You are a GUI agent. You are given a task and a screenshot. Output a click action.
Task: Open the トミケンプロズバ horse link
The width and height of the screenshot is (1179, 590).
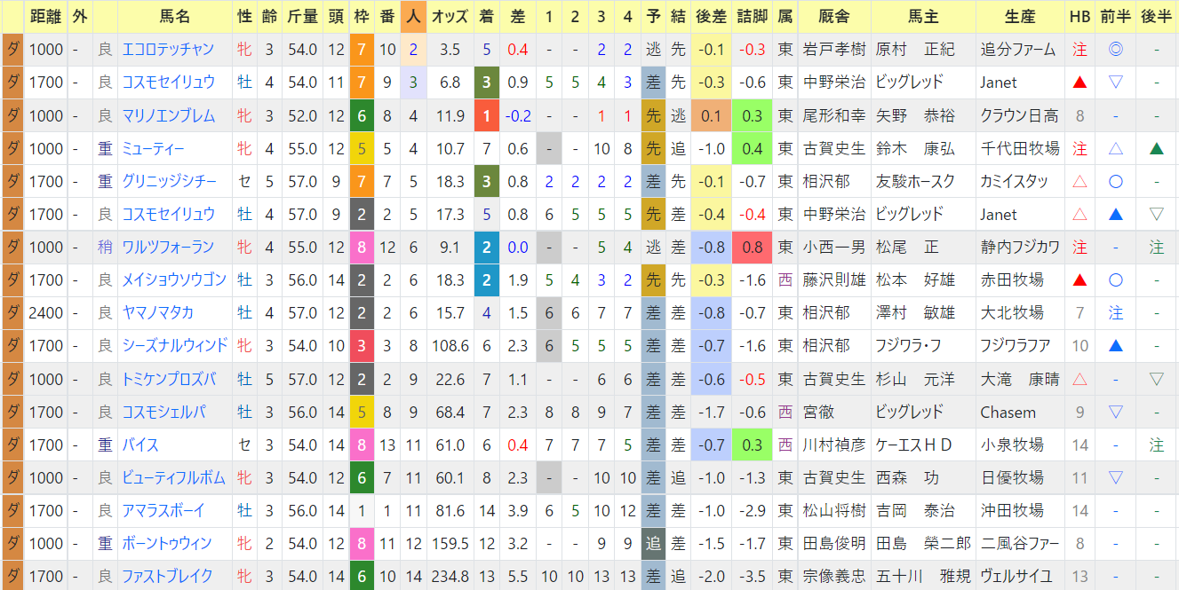169,379
